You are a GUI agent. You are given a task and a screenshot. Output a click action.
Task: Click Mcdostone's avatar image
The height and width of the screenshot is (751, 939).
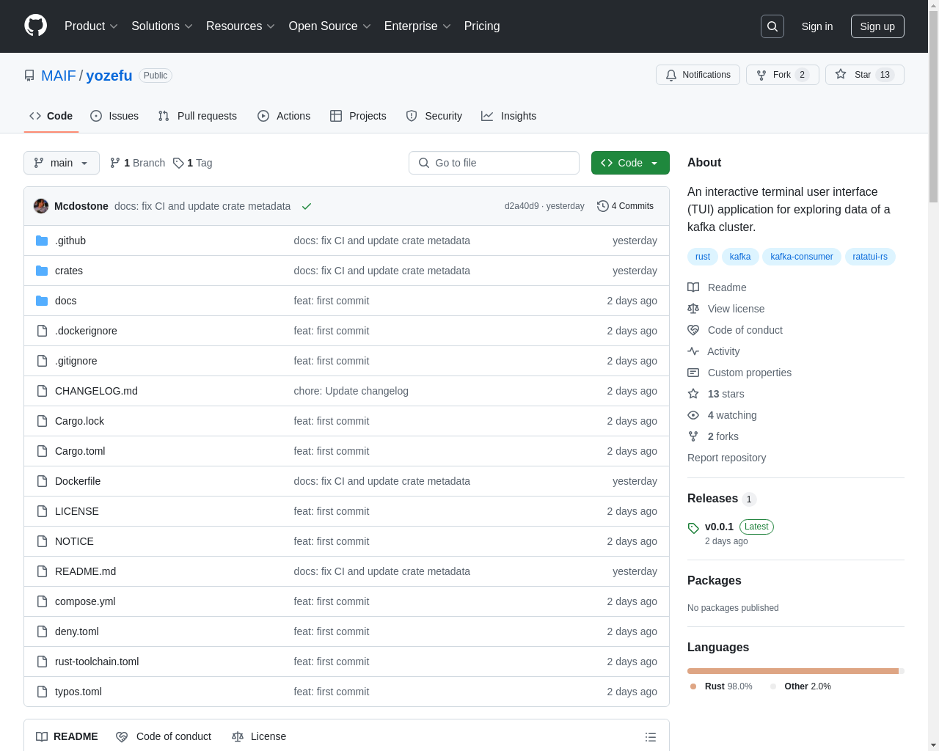click(41, 206)
